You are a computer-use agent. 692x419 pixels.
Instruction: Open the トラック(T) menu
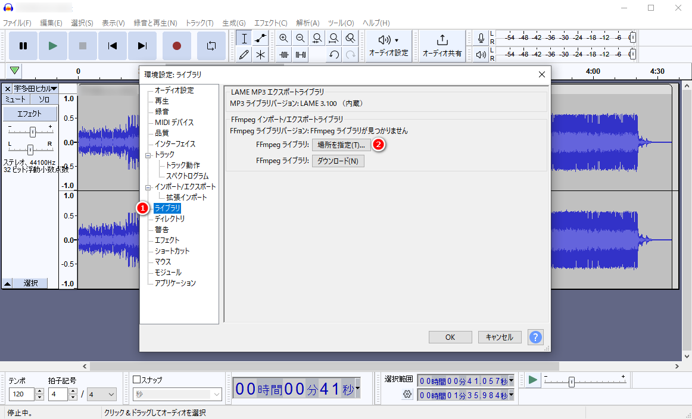point(200,23)
